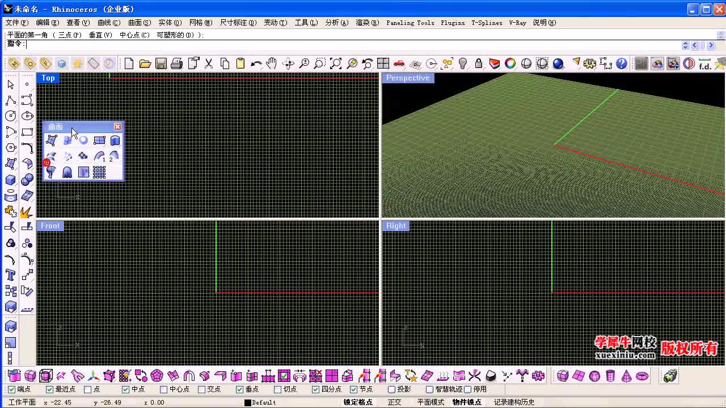Save the model using the floppy disk icon
This screenshot has height=408, width=726.
click(161, 63)
